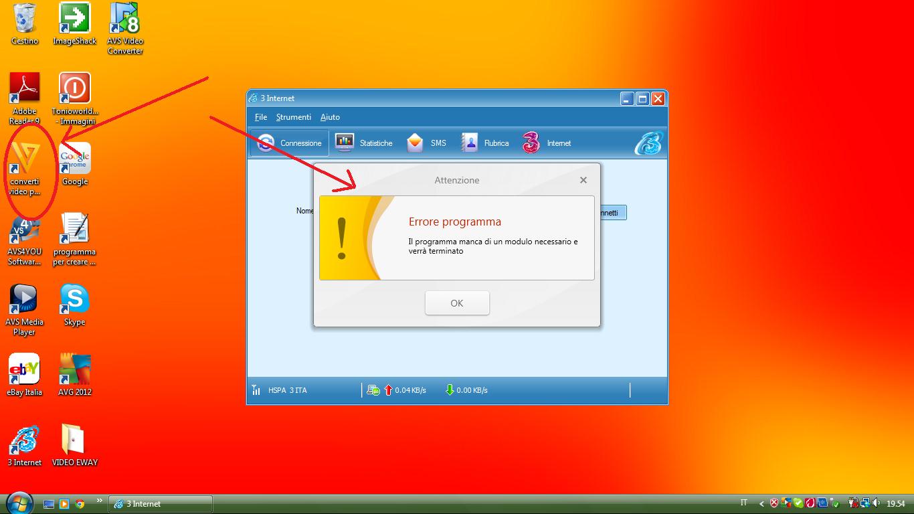Click Errore programma heading text

[x=455, y=222]
